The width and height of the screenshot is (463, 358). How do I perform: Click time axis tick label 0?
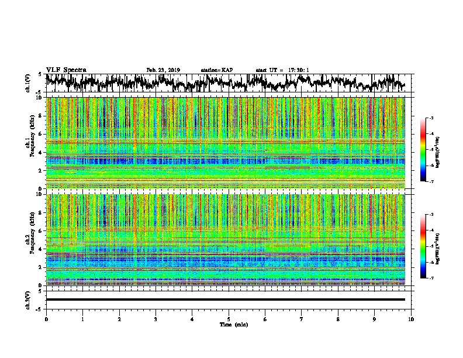(x=46, y=319)
